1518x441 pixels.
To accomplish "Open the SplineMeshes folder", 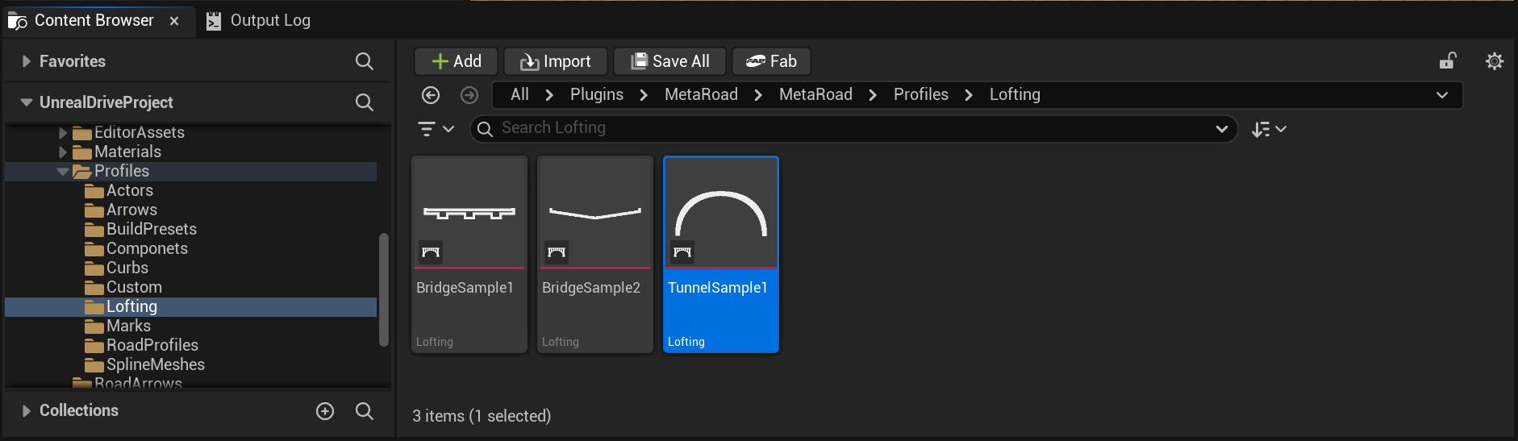I will (155, 364).
